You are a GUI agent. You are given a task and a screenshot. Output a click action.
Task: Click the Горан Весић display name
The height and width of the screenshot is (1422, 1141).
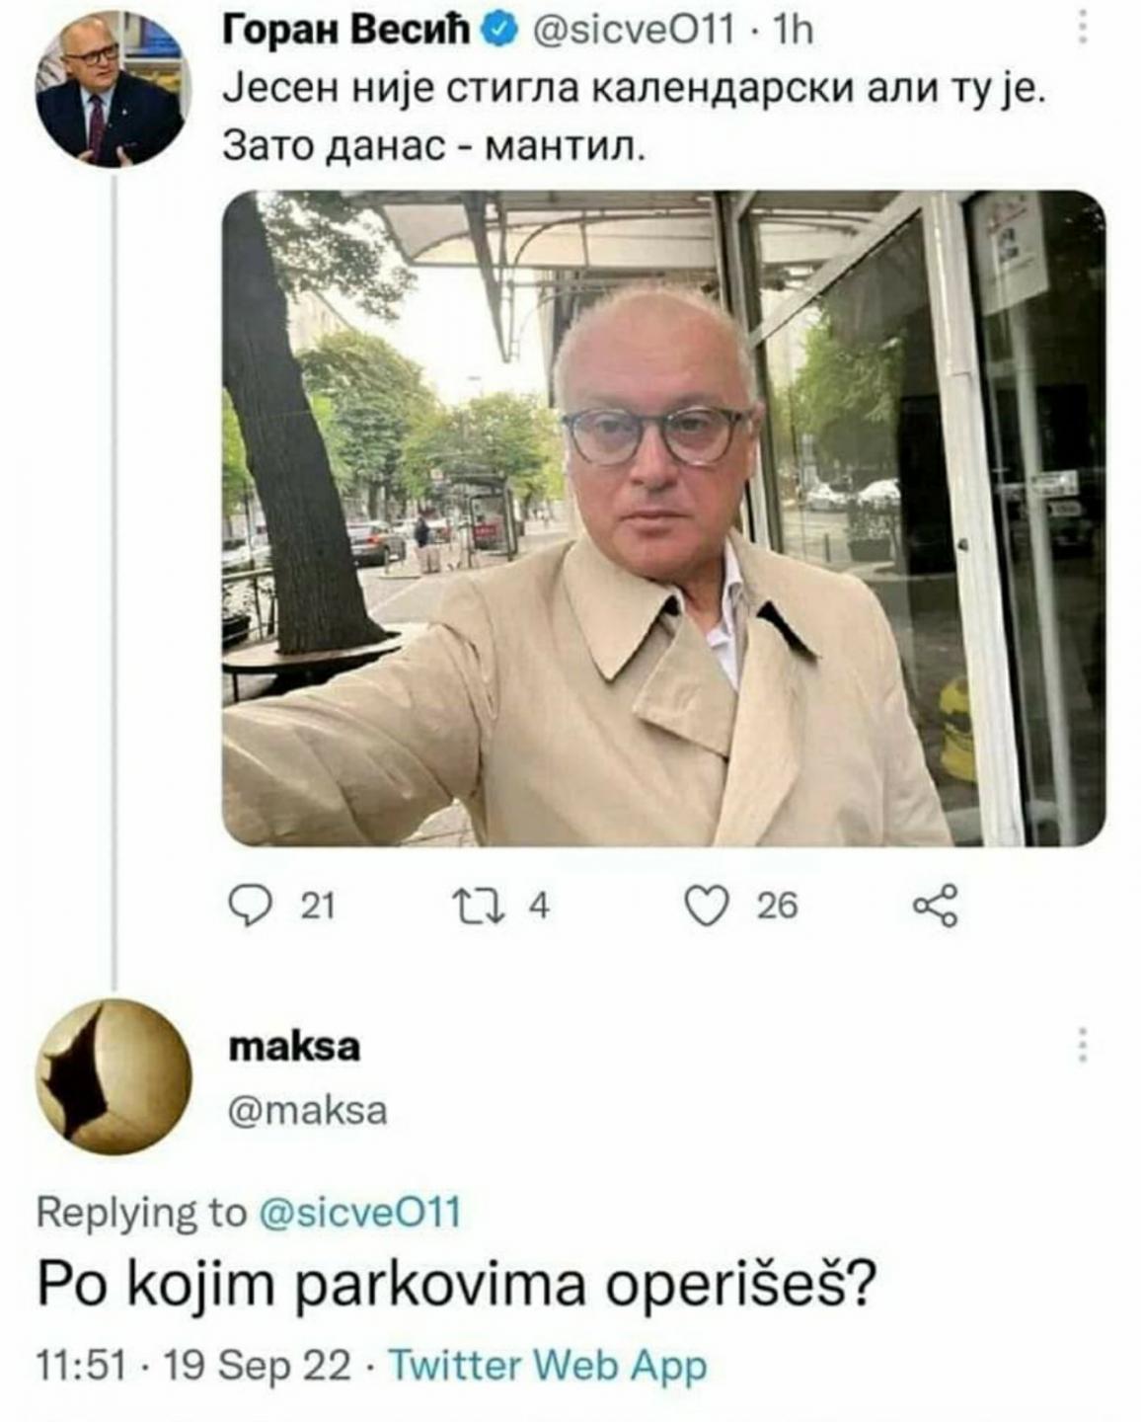pos(349,33)
